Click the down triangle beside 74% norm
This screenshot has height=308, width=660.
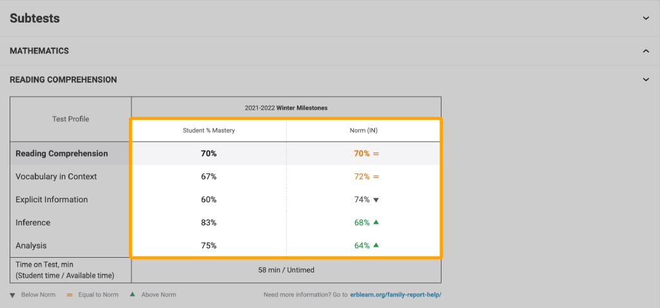376,200
